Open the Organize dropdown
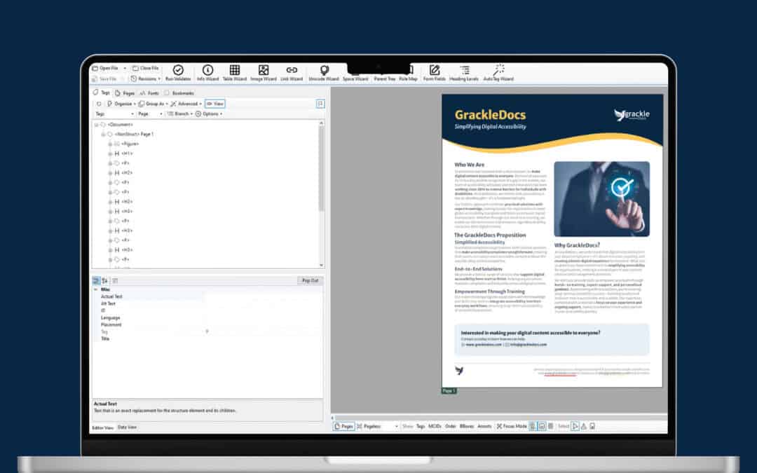This screenshot has height=473, width=757. click(x=121, y=104)
